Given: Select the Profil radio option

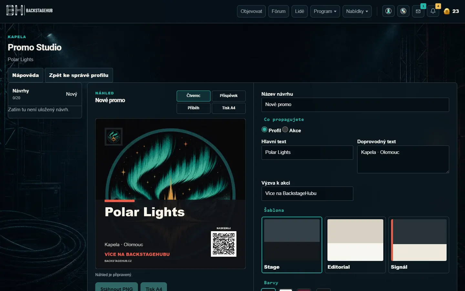Looking at the screenshot, I should (x=264, y=130).
